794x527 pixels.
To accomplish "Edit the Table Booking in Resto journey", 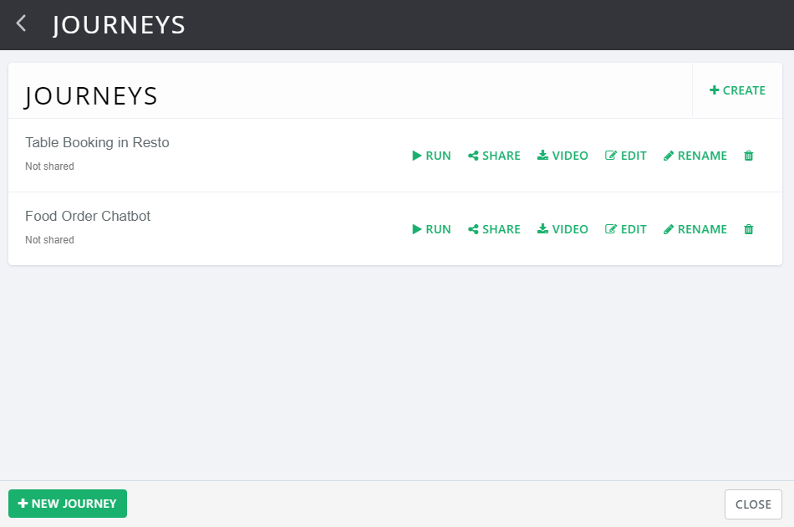I will [x=626, y=156].
